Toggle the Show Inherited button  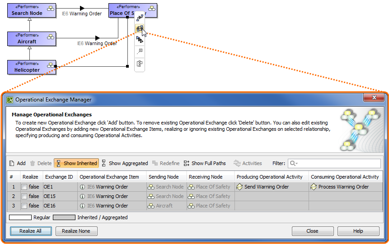point(76,163)
